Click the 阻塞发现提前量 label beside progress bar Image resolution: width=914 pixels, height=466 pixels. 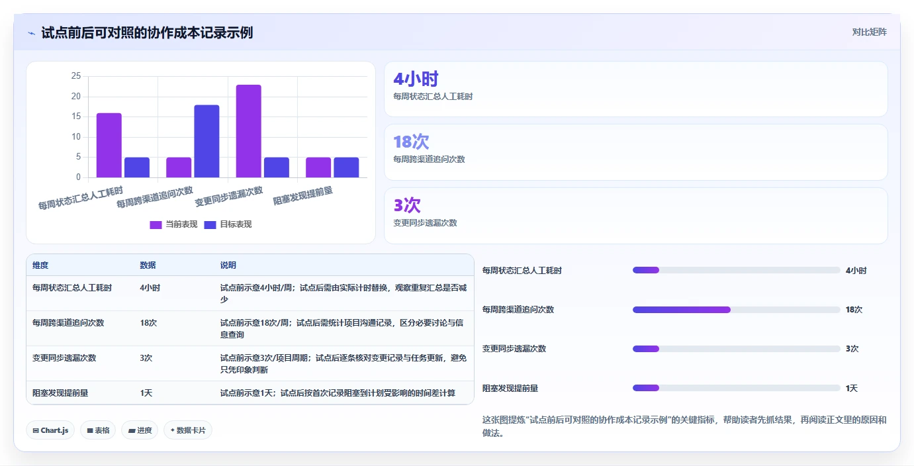click(x=510, y=389)
